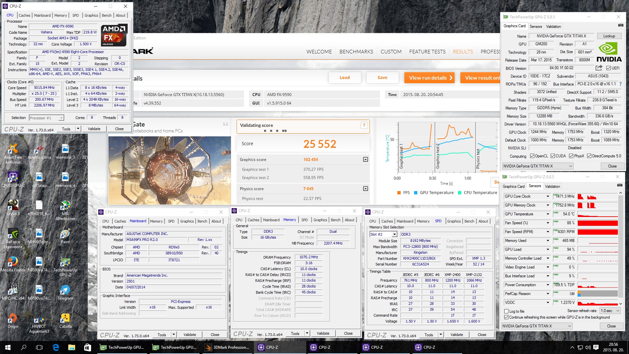Click the question mark on Validating score box
This screenshot has width=629, height=354.
(x=364, y=125)
